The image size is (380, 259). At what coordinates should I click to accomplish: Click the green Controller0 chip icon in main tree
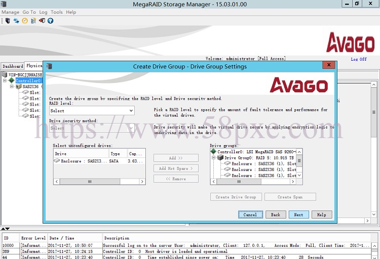click(11, 80)
